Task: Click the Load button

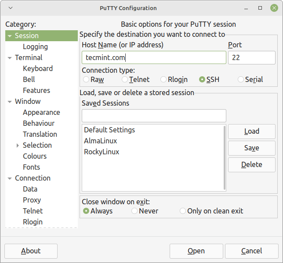Action: [251, 131]
